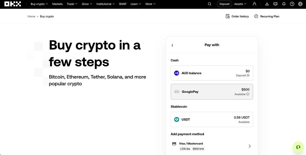Click the USDT coin icon

(x=177, y=119)
